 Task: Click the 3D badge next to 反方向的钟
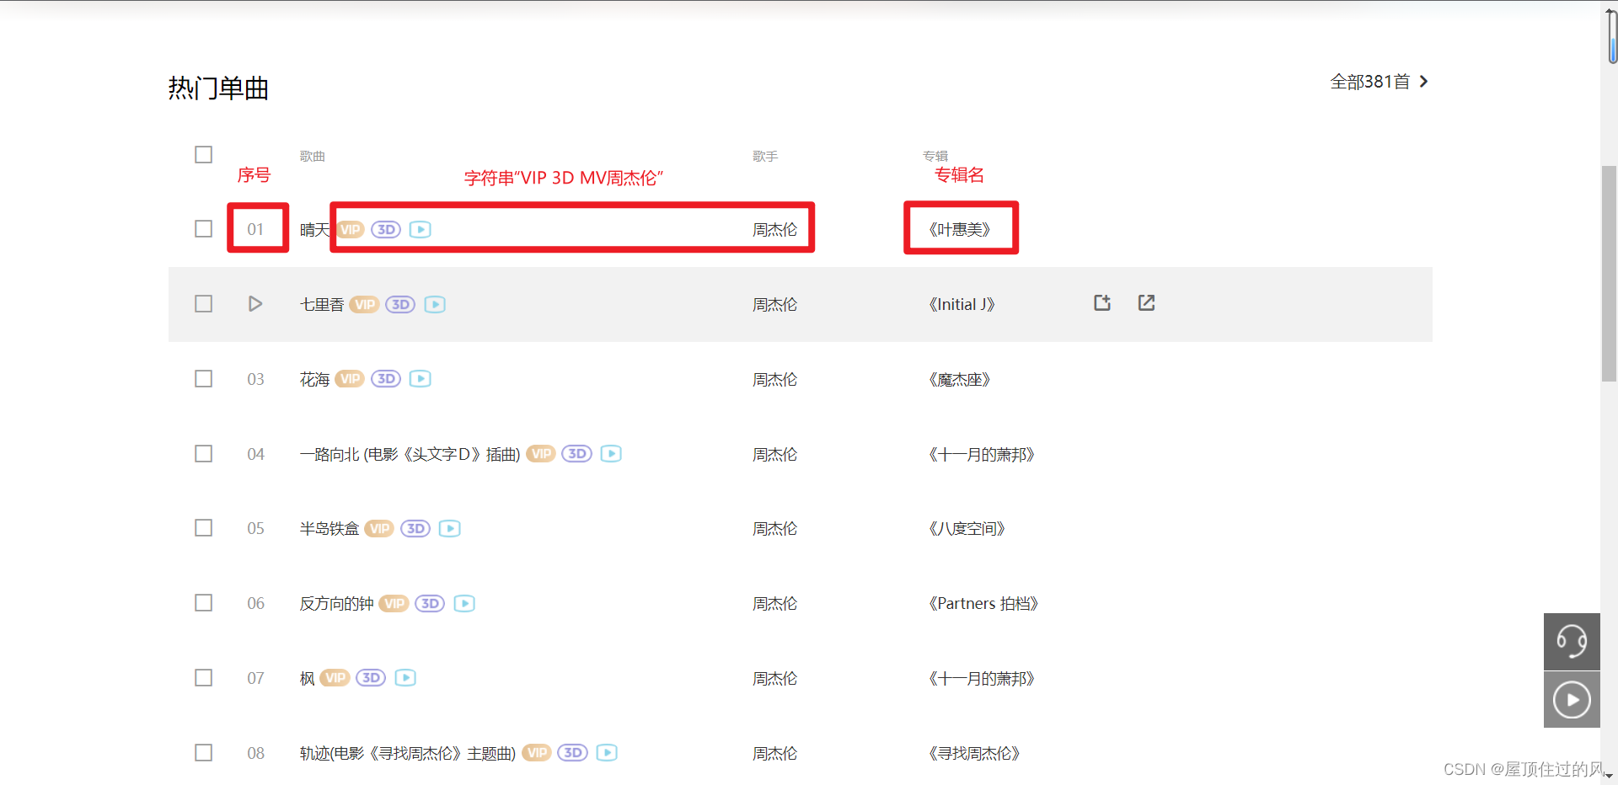coord(430,603)
